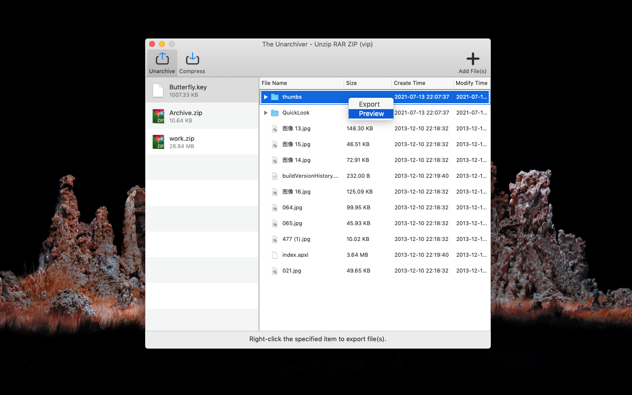This screenshot has height=395, width=632.
Task: Click the Archive.zip file icon
Action: 158,116
